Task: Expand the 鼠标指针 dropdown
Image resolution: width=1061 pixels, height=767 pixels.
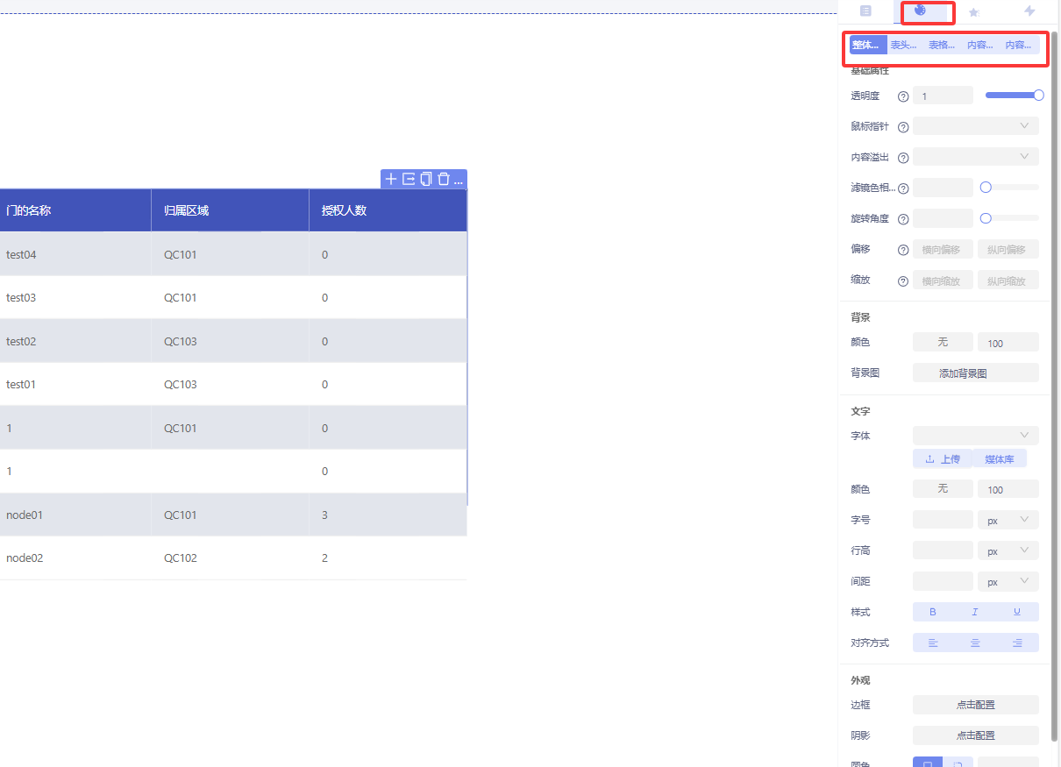Action: coord(976,126)
